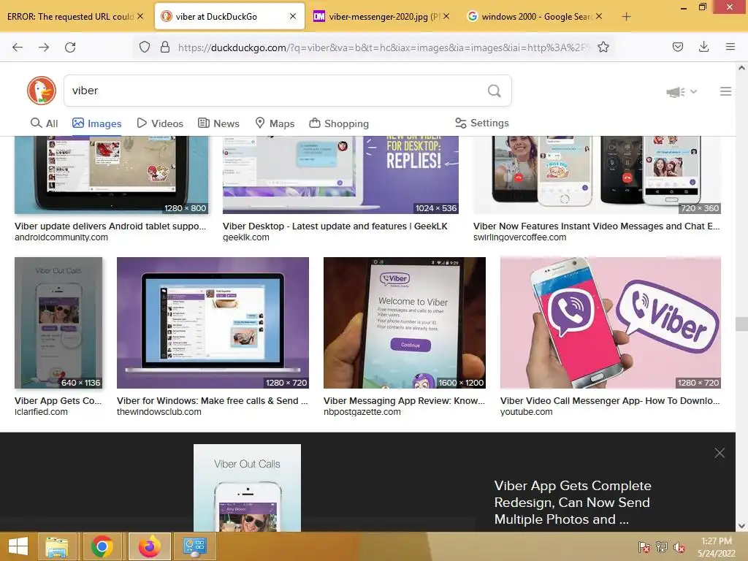This screenshot has width=748, height=561.
Task: Open a new browser tab
Action: click(x=626, y=17)
